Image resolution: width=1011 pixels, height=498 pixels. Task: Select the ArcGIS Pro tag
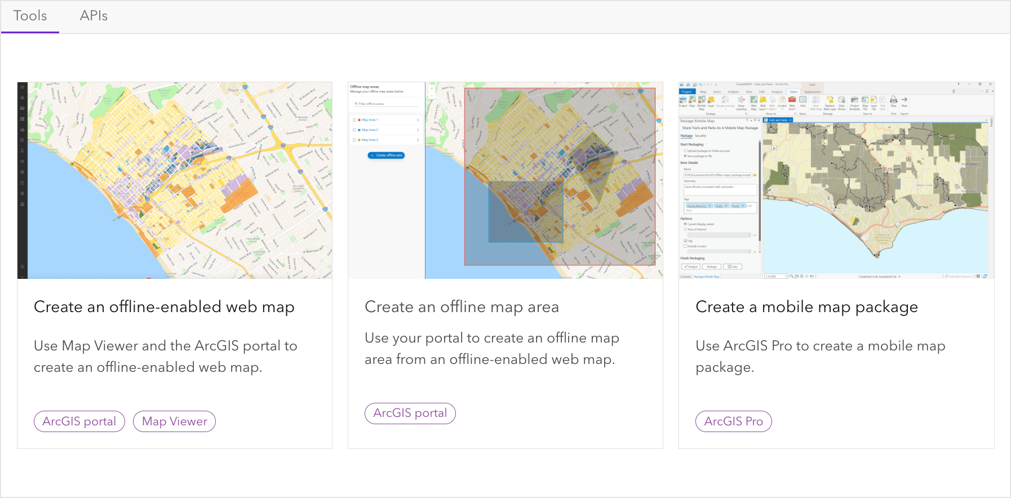(x=734, y=421)
